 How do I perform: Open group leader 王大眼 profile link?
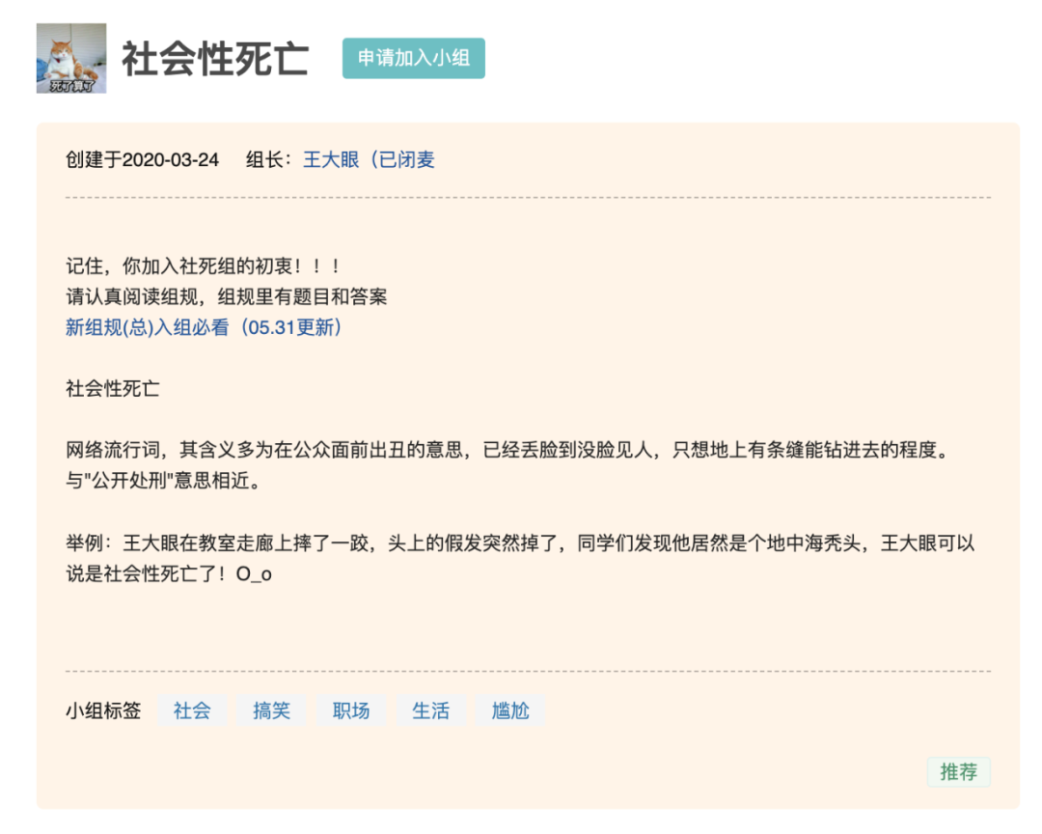click(x=369, y=159)
